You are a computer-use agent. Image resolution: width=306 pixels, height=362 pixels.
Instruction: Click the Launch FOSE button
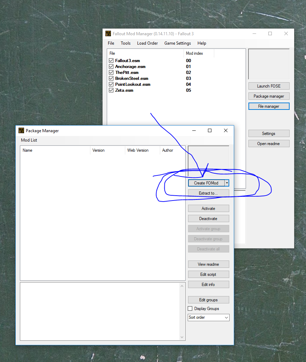[269, 86]
